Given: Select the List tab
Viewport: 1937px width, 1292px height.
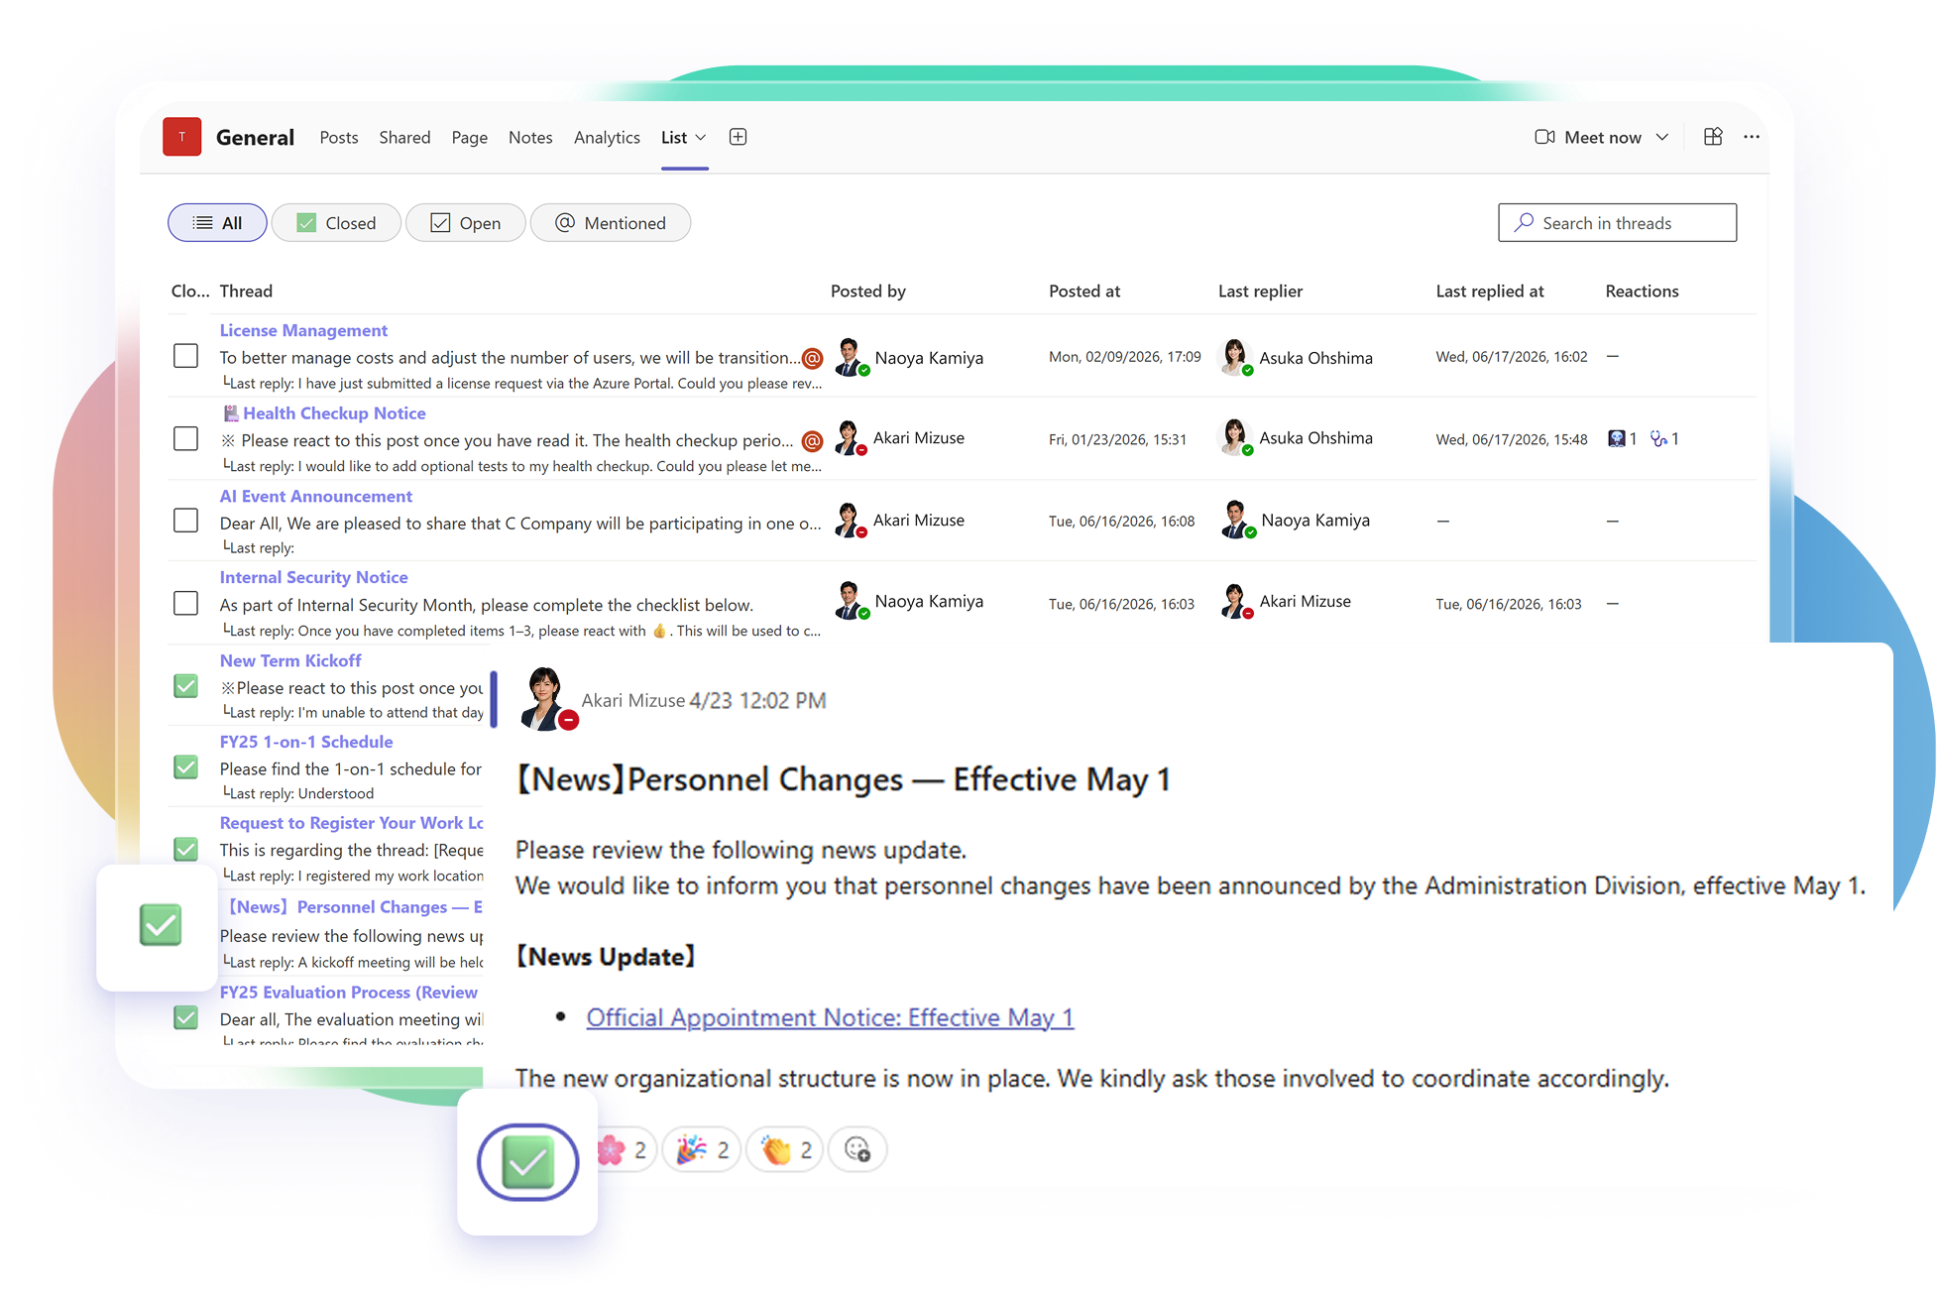Looking at the screenshot, I should click(x=674, y=138).
